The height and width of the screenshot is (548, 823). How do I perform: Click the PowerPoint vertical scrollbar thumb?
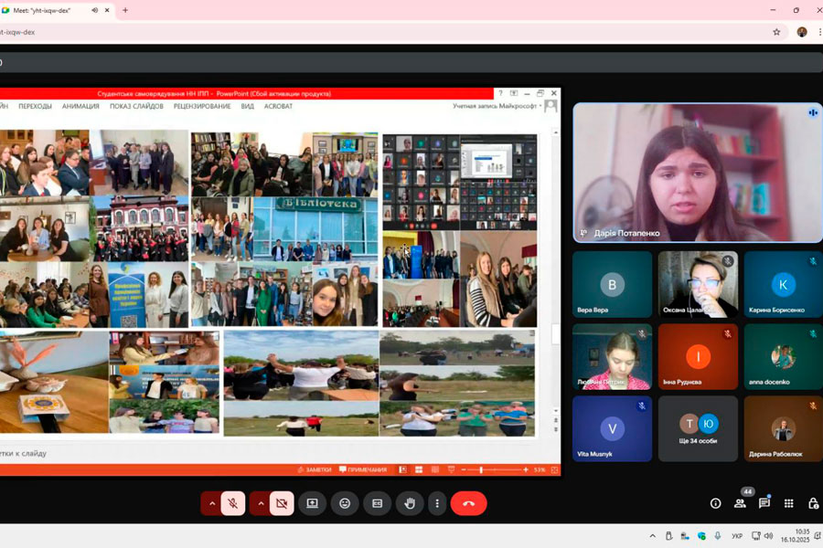pos(556,334)
